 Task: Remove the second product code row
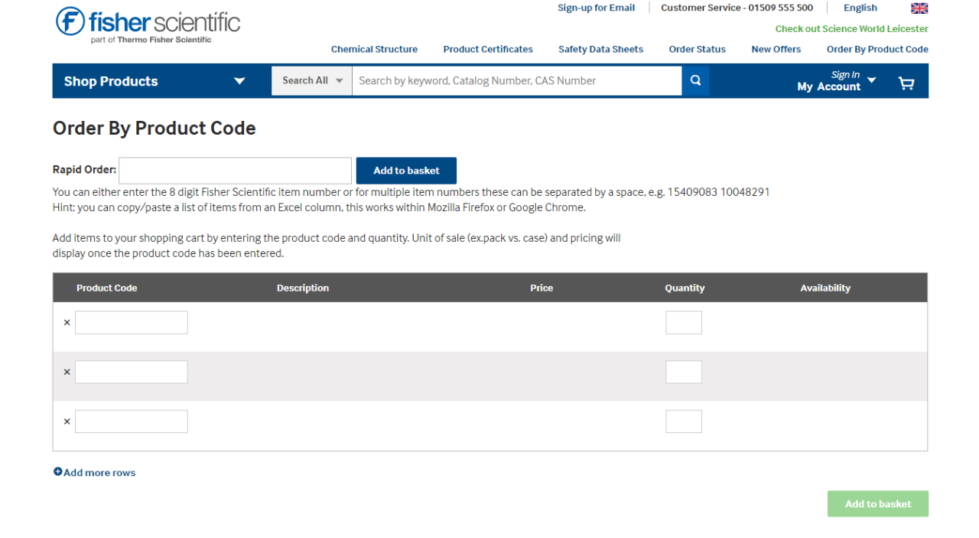tap(67, 373)
